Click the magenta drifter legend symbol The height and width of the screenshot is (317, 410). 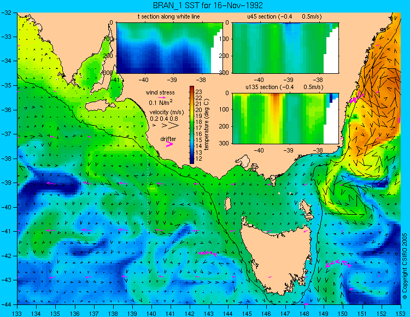point(169,144)
